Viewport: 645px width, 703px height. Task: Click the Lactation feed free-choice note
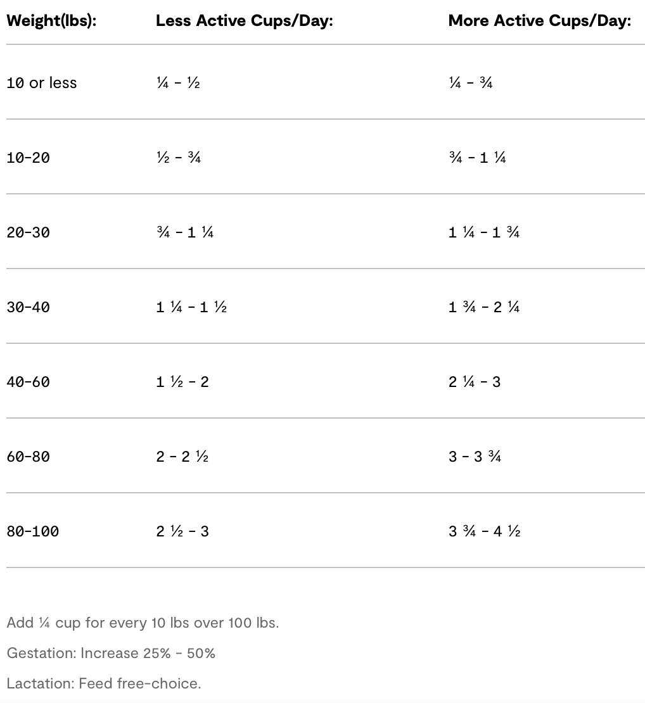coord(103,683)
